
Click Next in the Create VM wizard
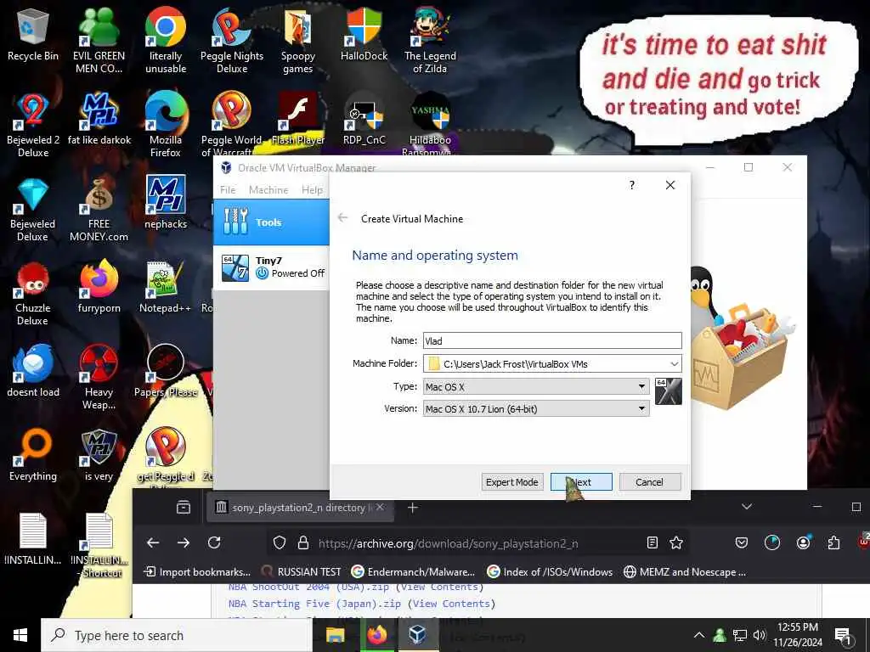pyautogui.click(x=581, y=482)
